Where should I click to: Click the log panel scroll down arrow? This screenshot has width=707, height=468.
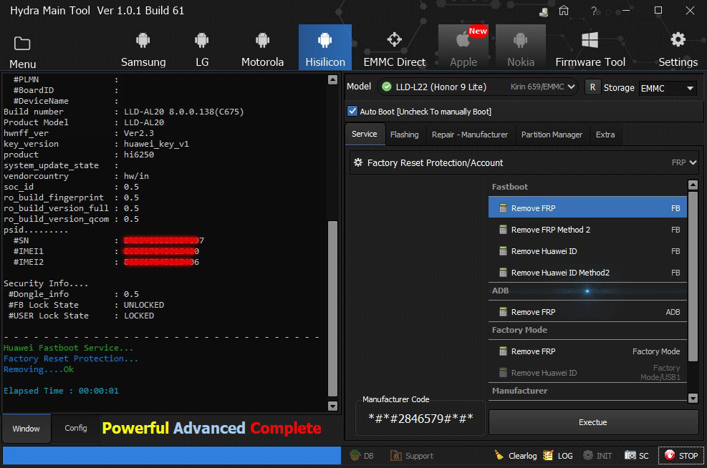[333, 406]
